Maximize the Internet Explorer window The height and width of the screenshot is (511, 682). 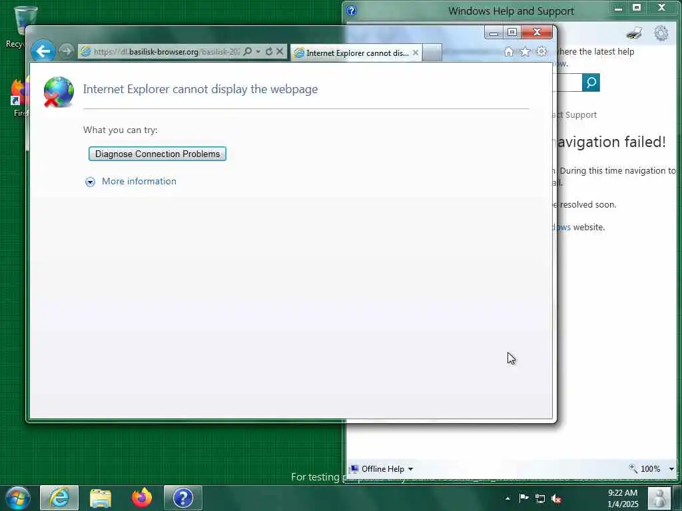pyautogui.click(x=512, y=33)
